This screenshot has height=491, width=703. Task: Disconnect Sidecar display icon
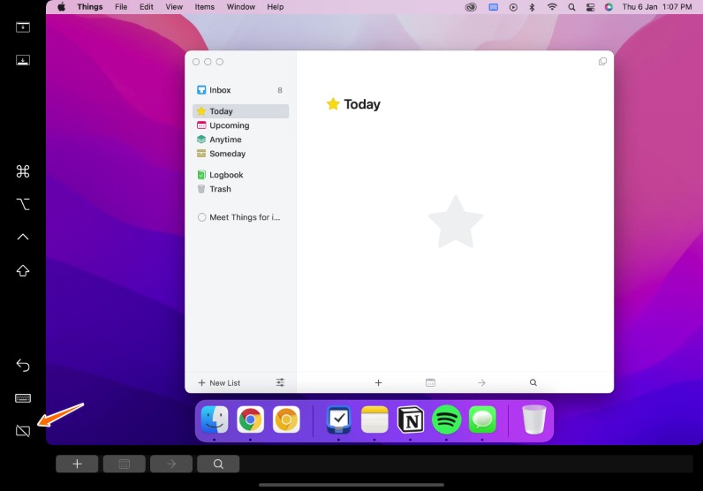23,431
